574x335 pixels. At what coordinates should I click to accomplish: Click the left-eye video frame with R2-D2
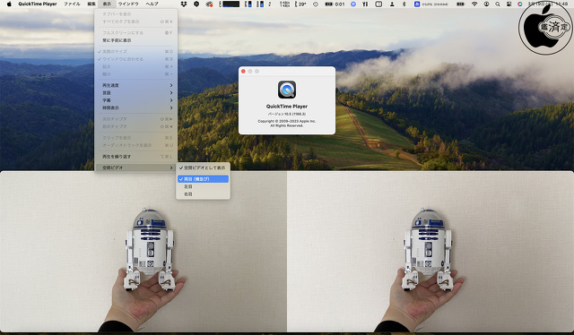[143, 252]
